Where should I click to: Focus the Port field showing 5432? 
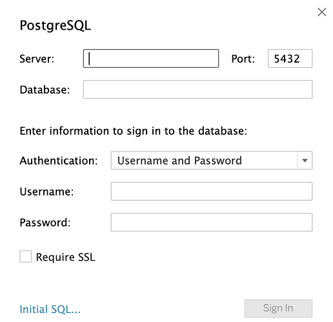click(x=290, y=59)
